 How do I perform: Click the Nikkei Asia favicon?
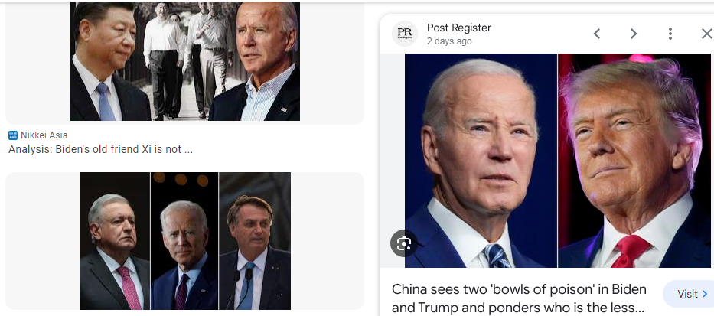[x=13, y=135]
